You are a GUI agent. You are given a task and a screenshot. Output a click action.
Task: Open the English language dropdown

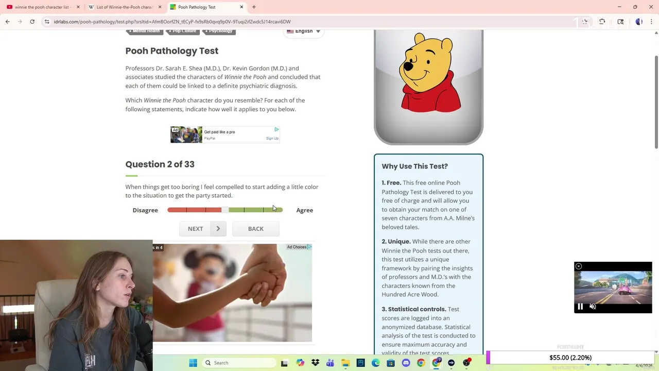pos(304,31)
